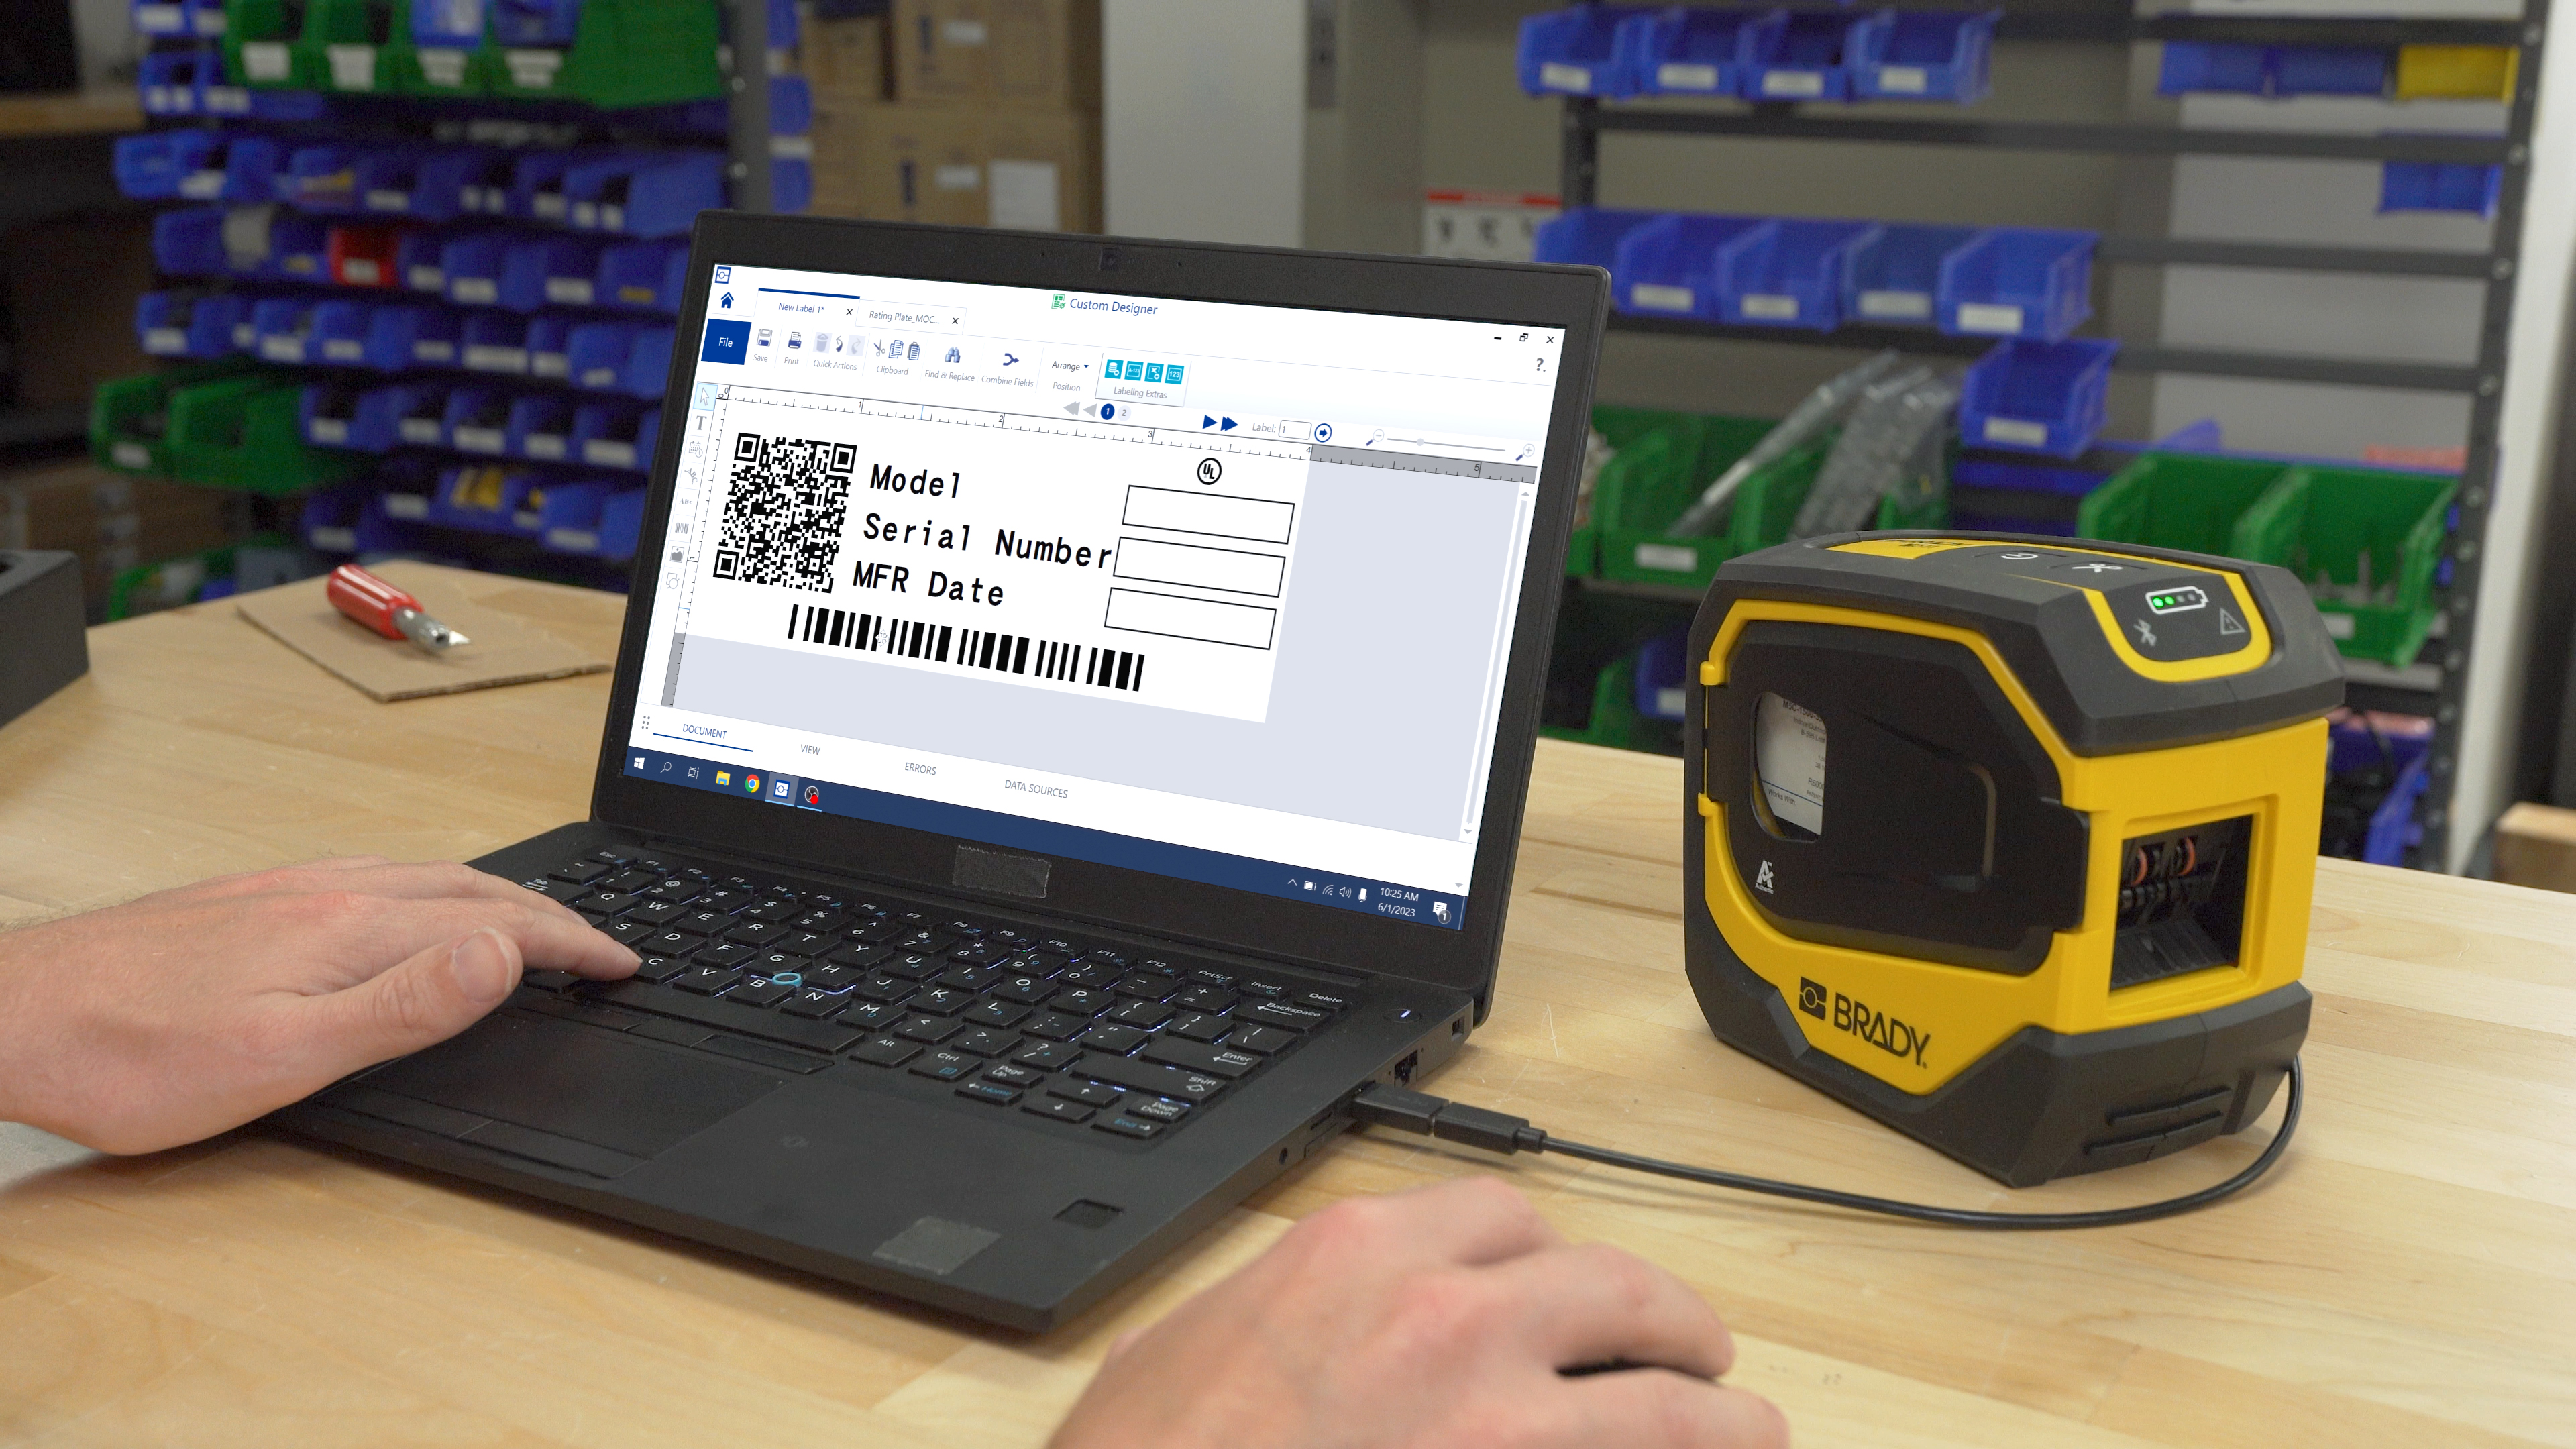Click the Barcode tool icon
Viewport: 2576px width, 1449px height.
[682, 528]
